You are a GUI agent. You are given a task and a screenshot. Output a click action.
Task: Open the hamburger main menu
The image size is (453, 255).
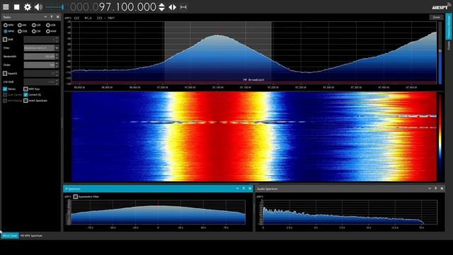6,7
